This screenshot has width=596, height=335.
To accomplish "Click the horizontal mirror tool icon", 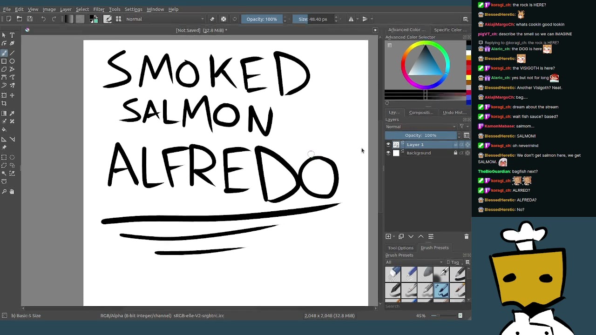I will point(351,19).
